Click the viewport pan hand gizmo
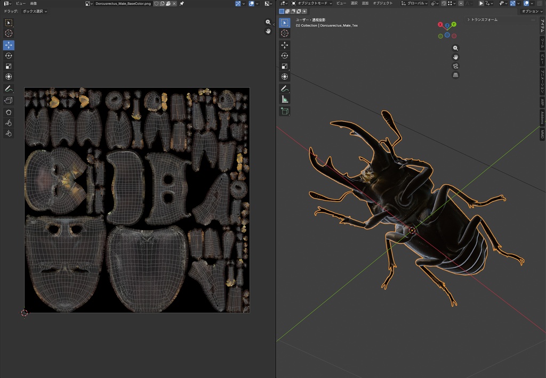Image resolution: width=546 pixels, height=378 pixels. tap(455, 57)
